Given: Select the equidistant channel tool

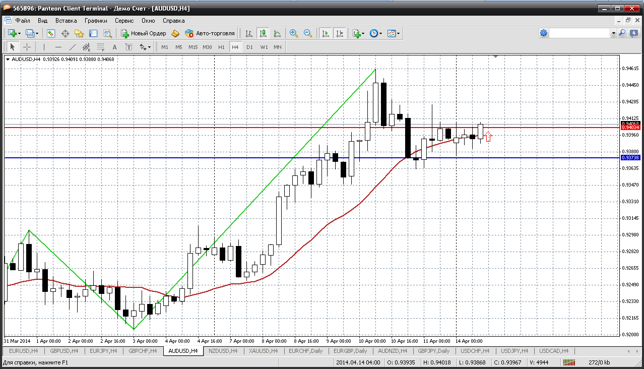Looking at the screenshot, I should pos(86,47).
